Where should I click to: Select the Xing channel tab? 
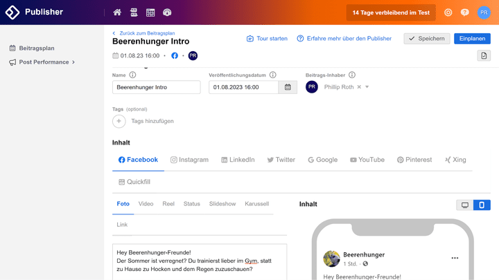(455, 160)
